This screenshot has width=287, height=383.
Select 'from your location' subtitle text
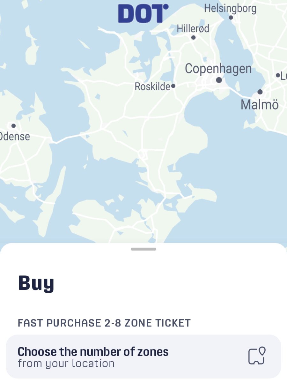66,364
